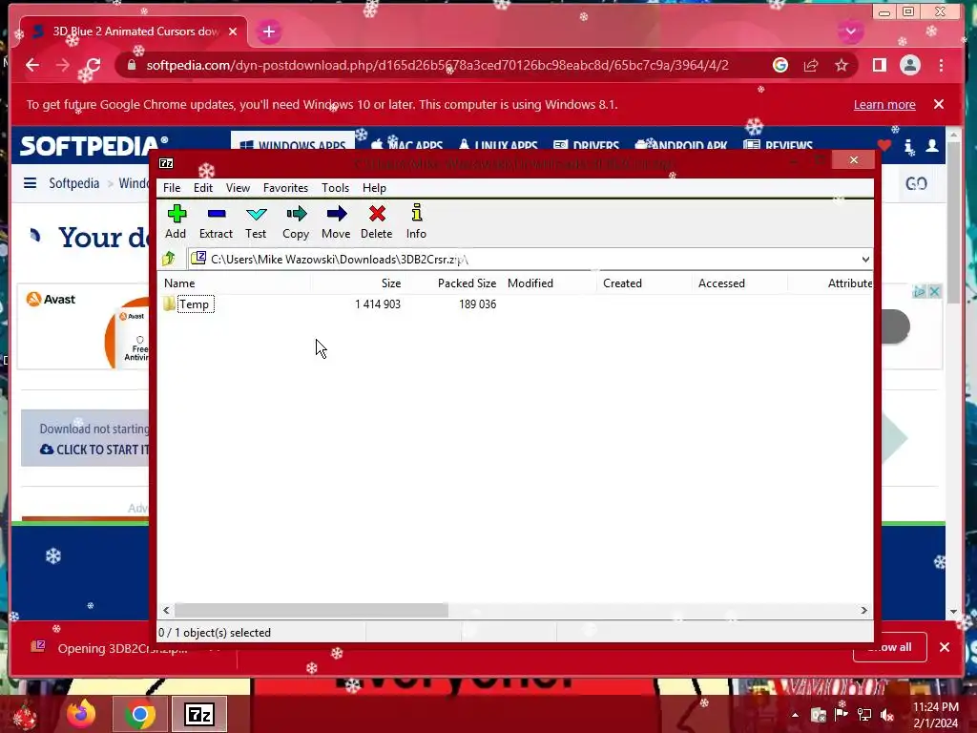Click the Softpedia logo

pos(94,146)
